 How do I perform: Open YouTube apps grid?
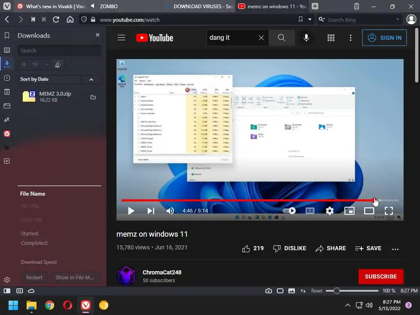point(331,38)
